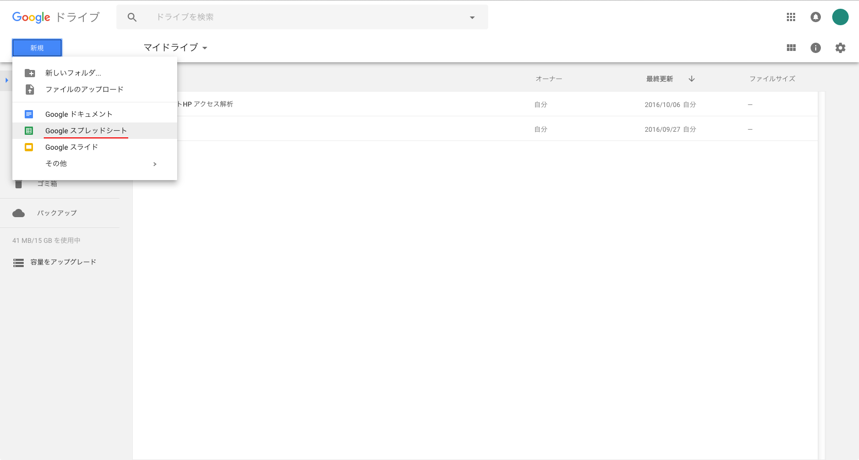Click 自分 owner in the アクセス解析 row
The height and width of the screenshot is (460, 859).
tap(541, 104)
